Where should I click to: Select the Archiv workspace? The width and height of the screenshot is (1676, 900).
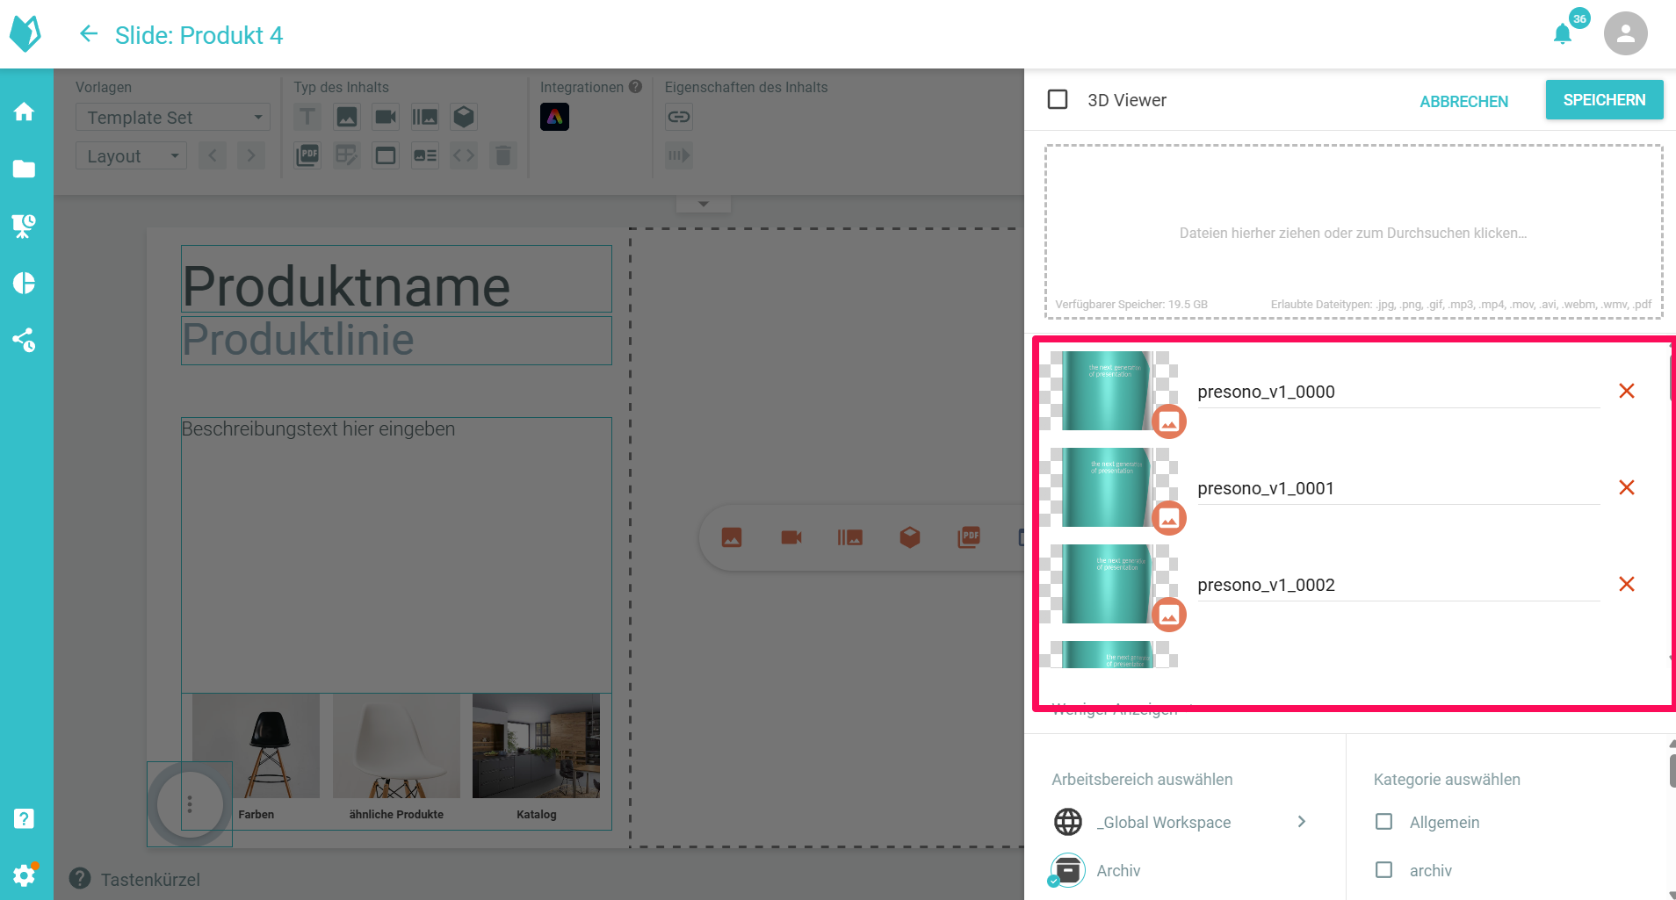click(1117, 870)
